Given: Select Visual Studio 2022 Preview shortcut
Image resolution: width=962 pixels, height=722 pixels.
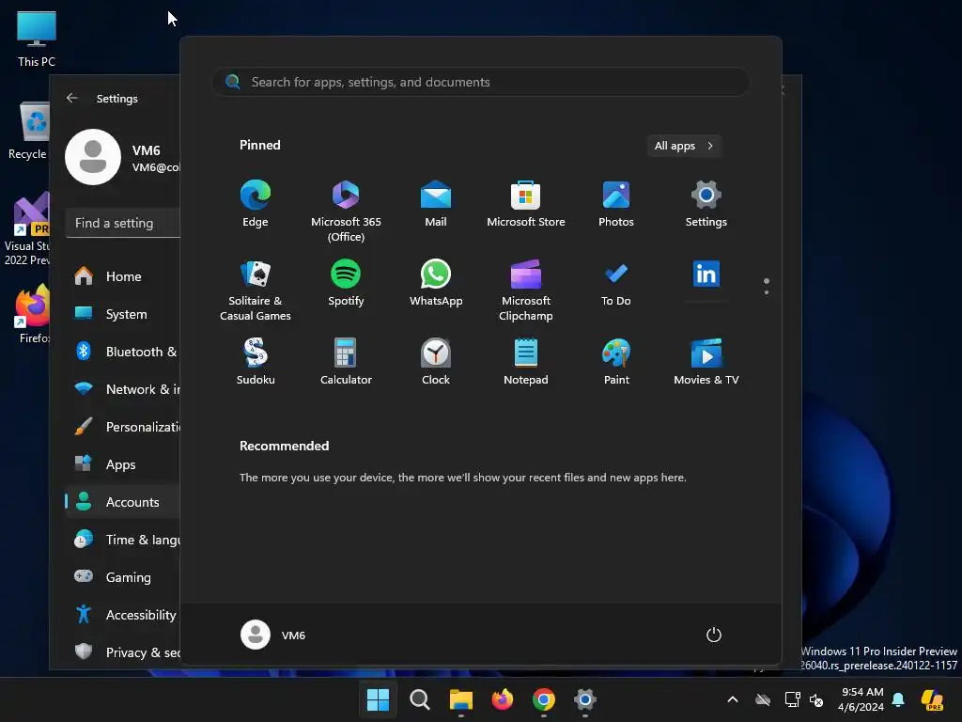Looking at the screenshot, I should click(x=26, y=230).
